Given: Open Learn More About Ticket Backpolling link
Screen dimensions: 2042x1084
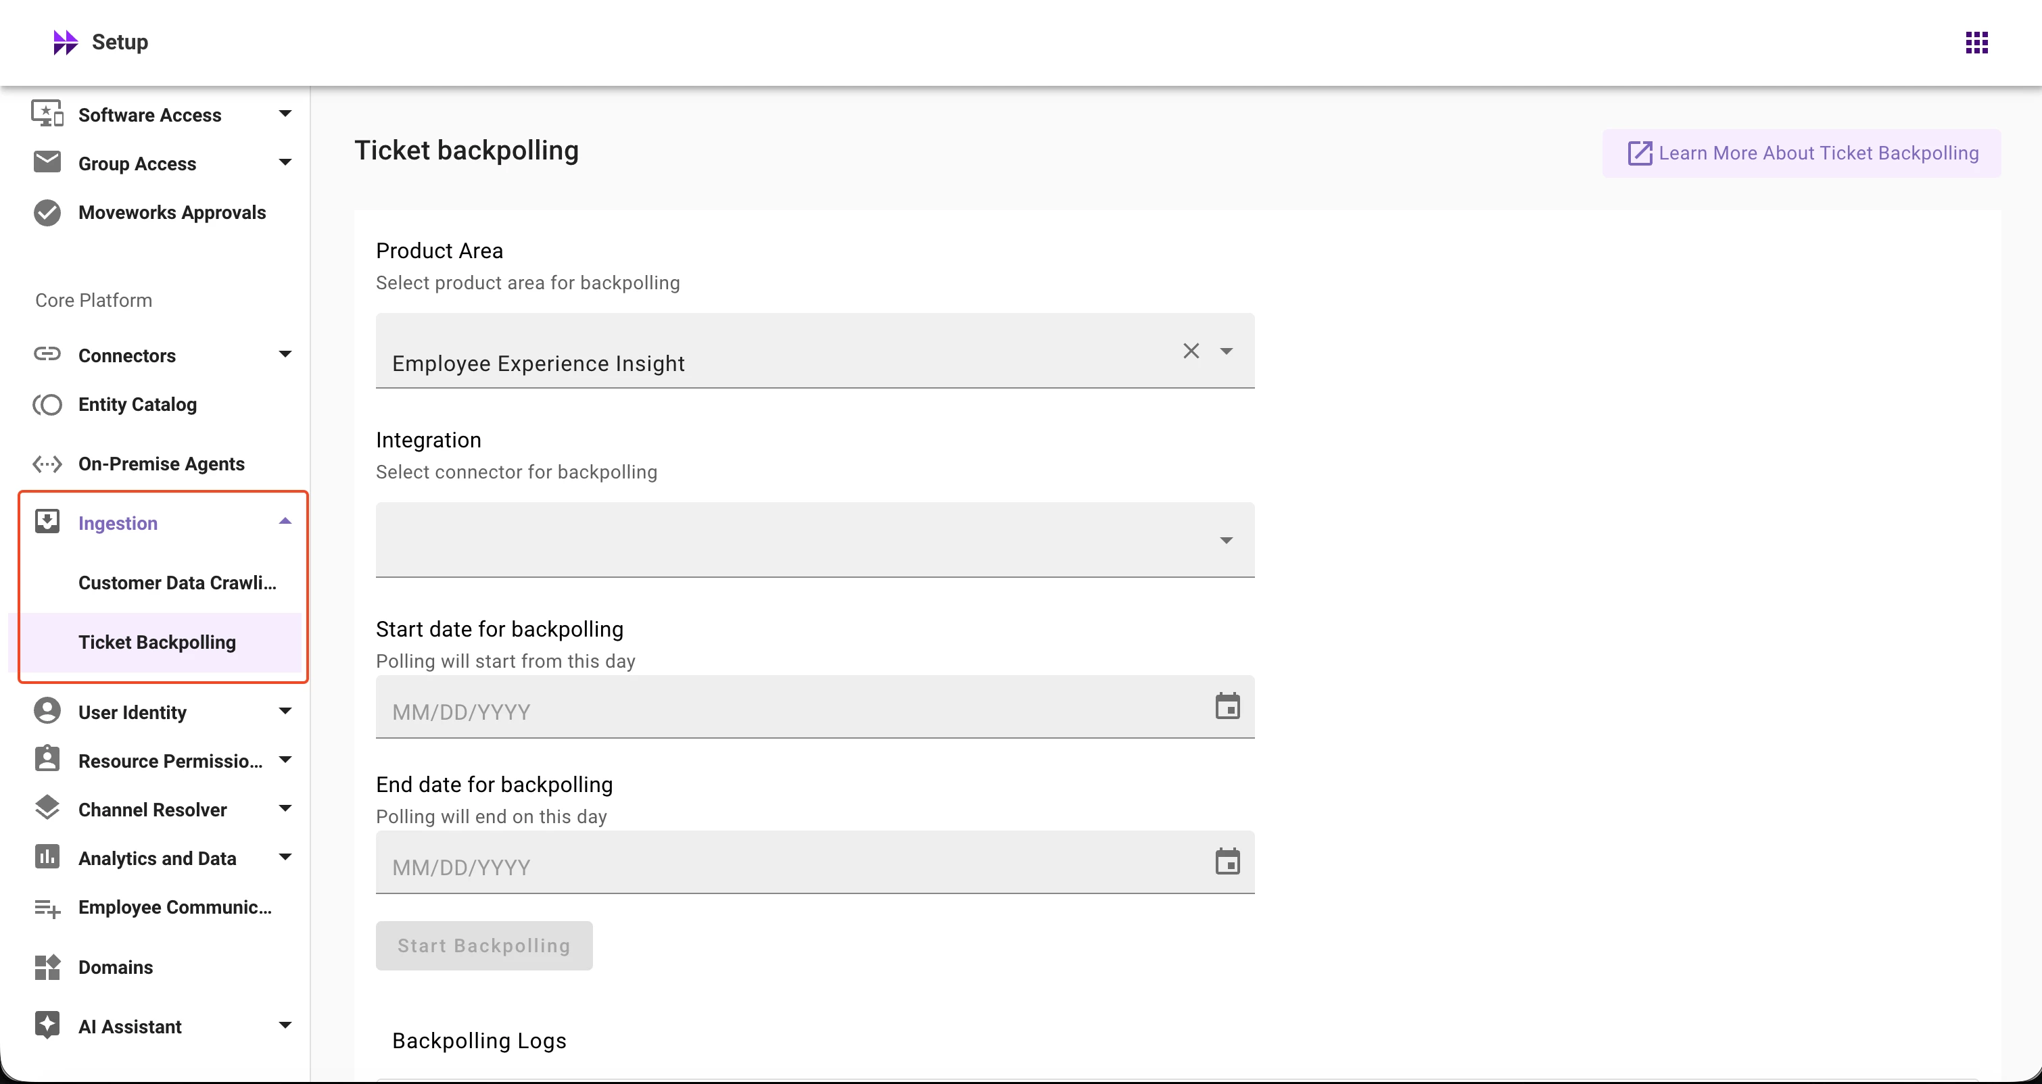Looking at the screenshot, I should pyautogui.click(x=1801, y=153).
